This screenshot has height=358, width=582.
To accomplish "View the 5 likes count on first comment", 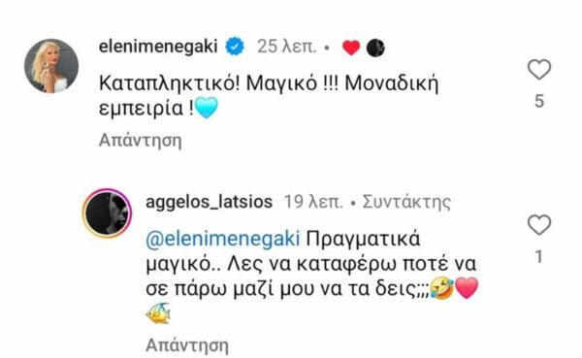I will 539,101.
